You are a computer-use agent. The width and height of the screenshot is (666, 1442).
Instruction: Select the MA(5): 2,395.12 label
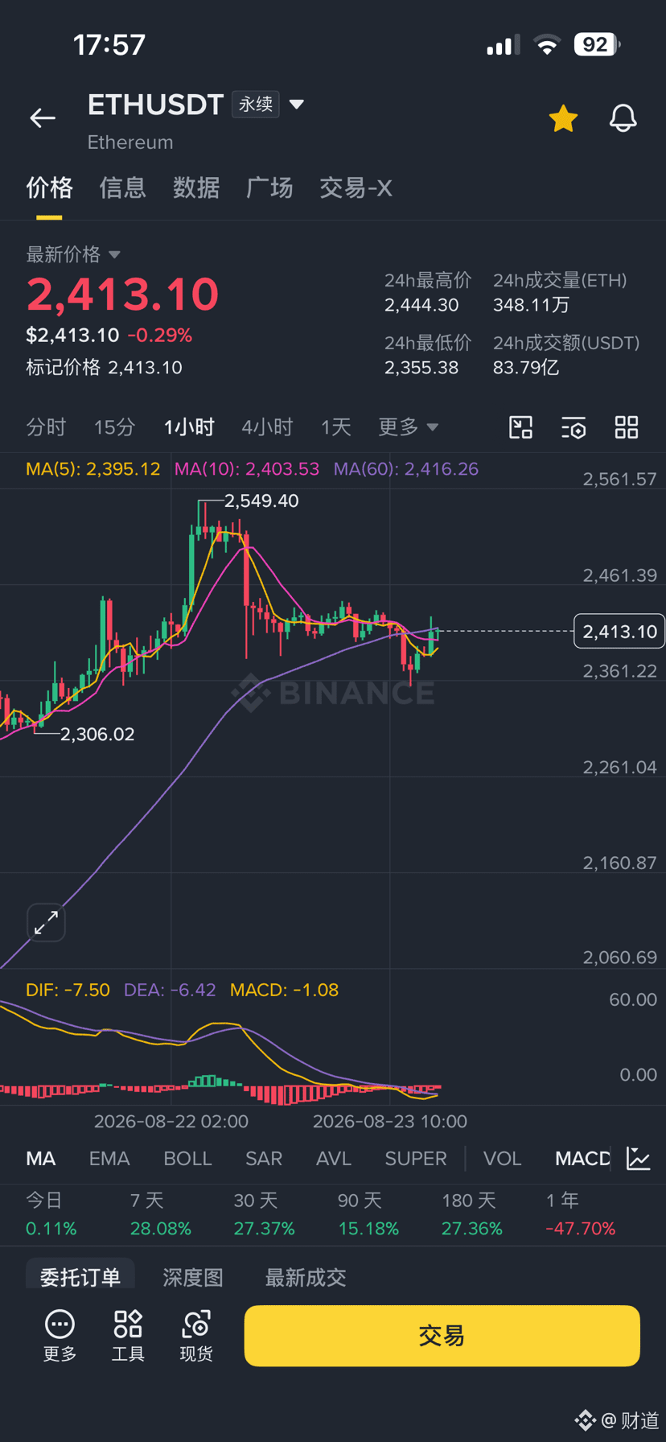[93, 469]
